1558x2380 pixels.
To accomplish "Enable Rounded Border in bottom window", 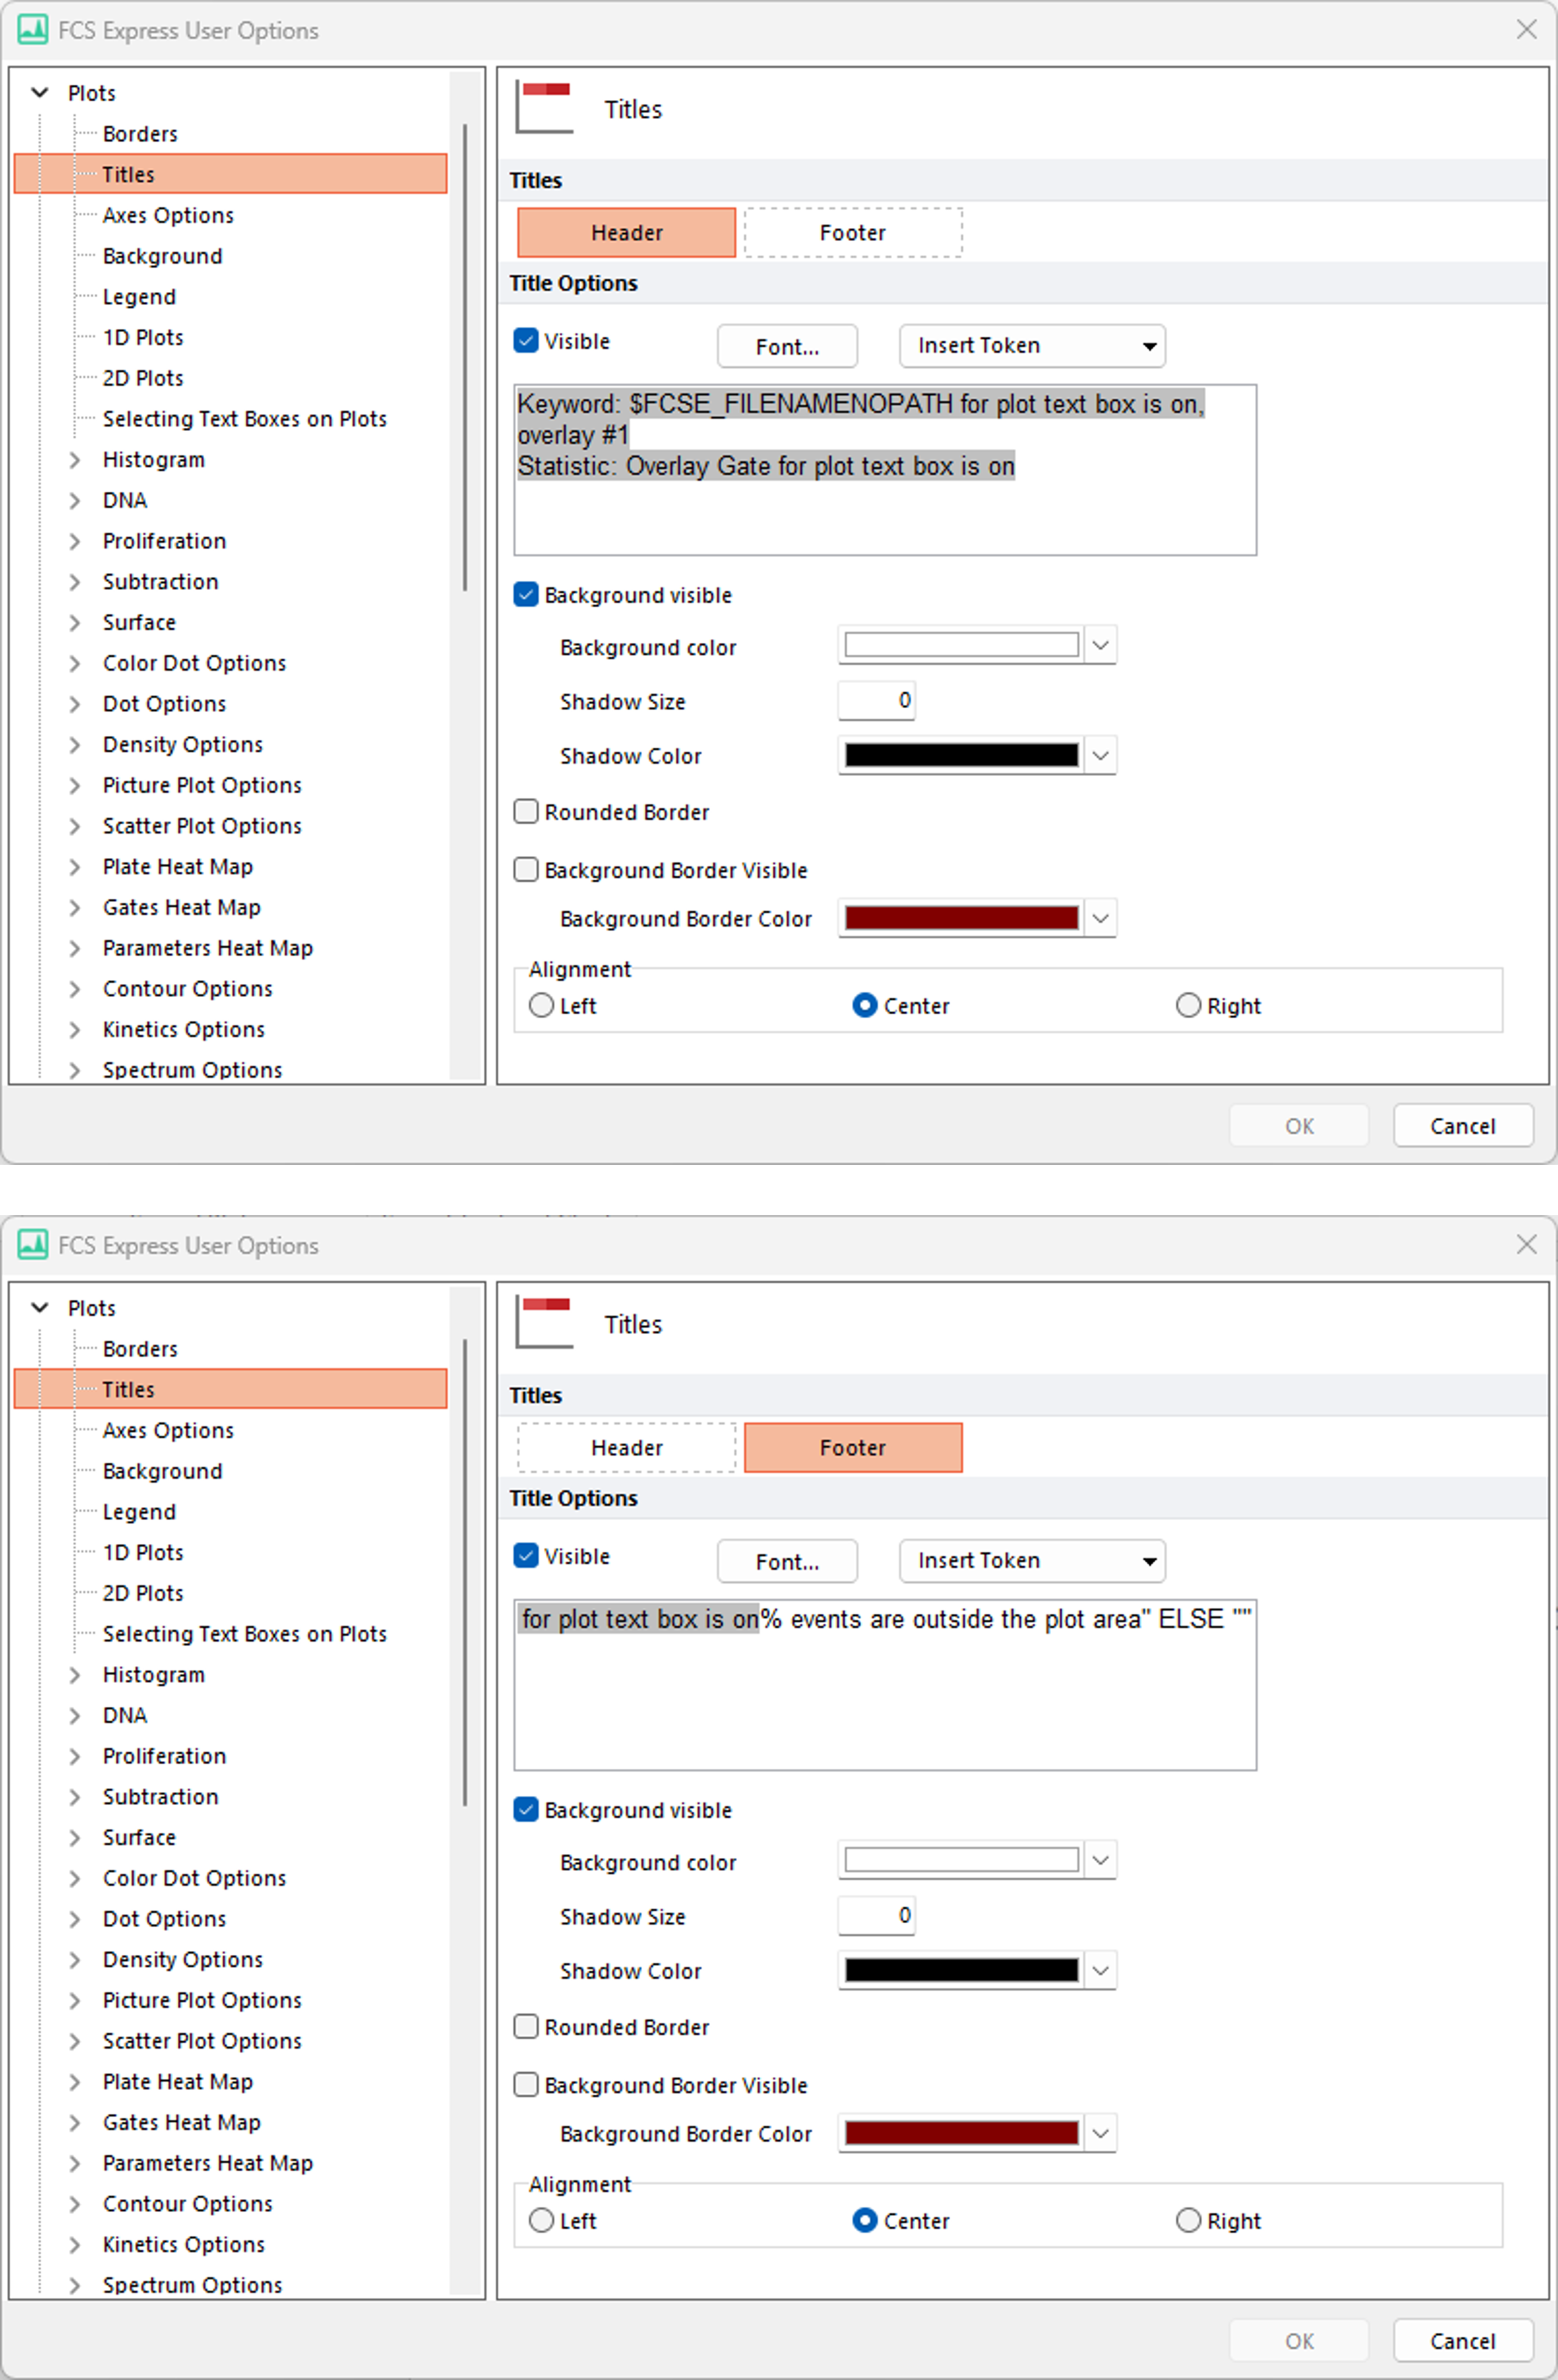I will 526,2026.
